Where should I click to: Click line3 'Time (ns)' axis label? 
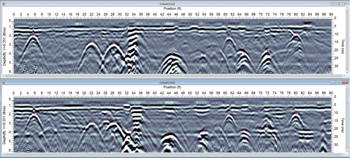pyautogui.click(x=342, y=126)
